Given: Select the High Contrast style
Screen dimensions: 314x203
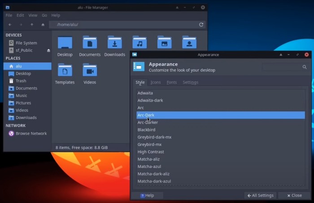Looking at the screenshot, I should 221,152.
